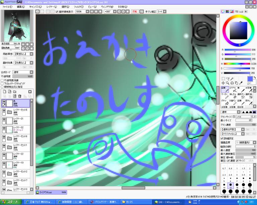The image size is (257, 205).
Task: Toggle 選択領域表示 checkbox
Action: click(57, 12)
